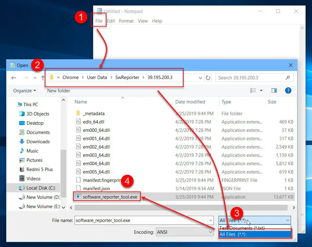This screenshot has width=312, height=247.
Task: Select file em003_64.dll
Action: click(96, 155)
